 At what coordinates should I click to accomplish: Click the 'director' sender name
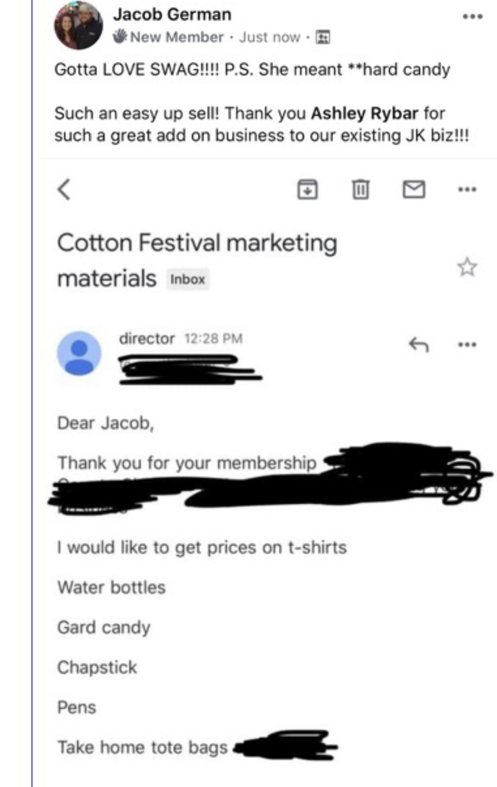pos(147,339)
